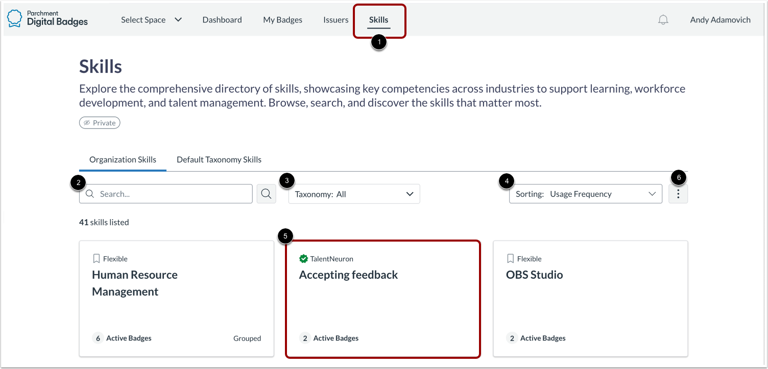Click the Parchment Digital Badges logo
Viewport: 768px width, 369px height.
pyautogui.click(x=47, y=18)
